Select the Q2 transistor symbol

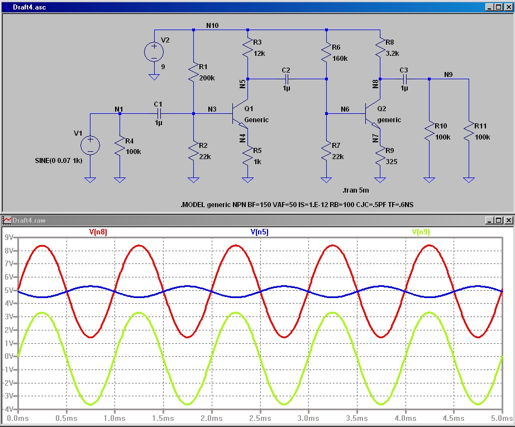tap(373, 114)
